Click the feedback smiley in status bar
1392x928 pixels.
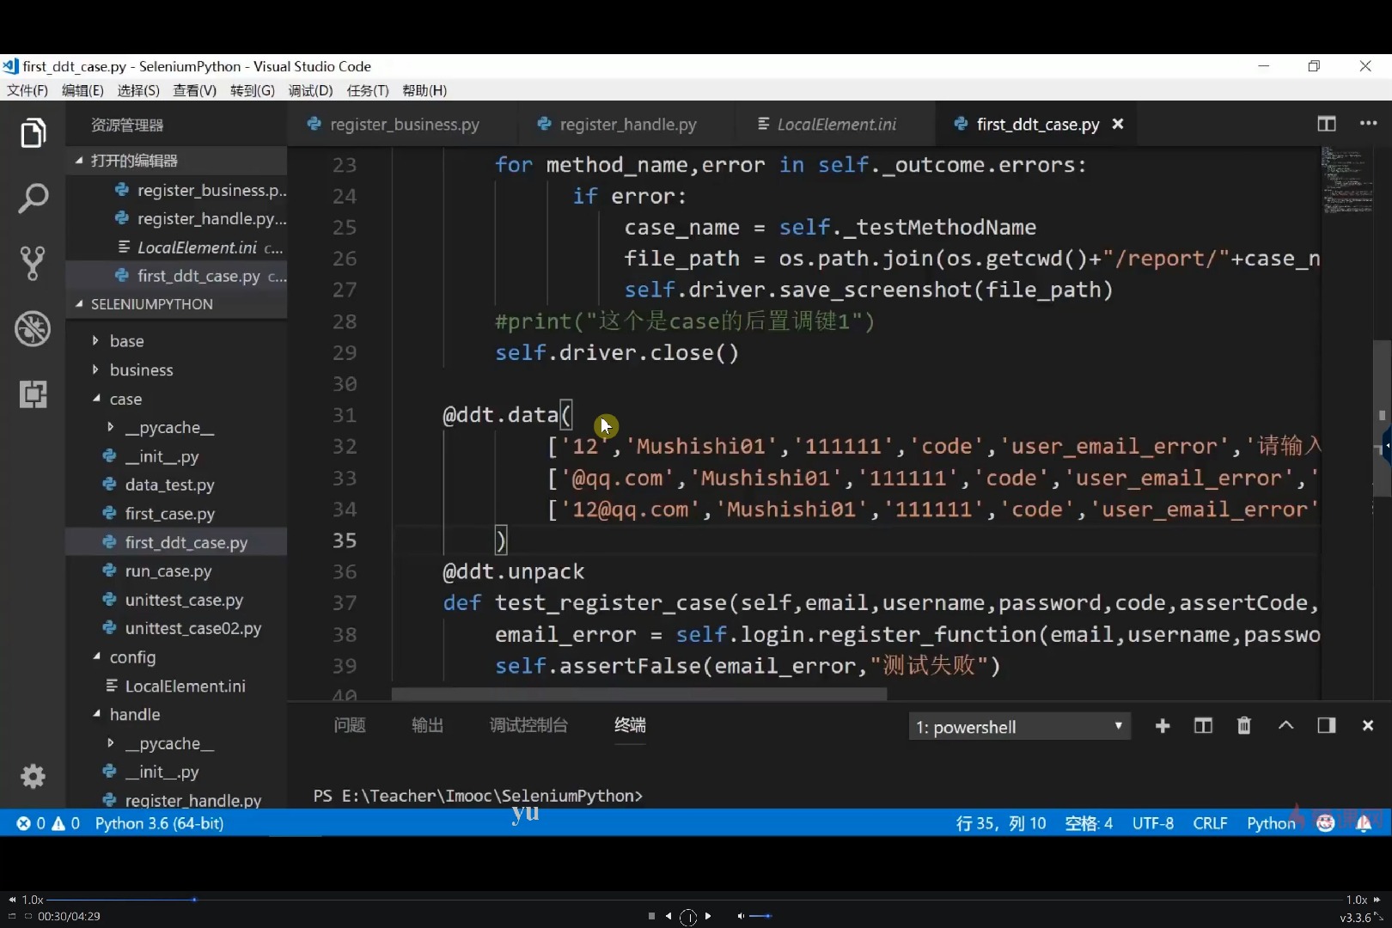pos(1326,823)
